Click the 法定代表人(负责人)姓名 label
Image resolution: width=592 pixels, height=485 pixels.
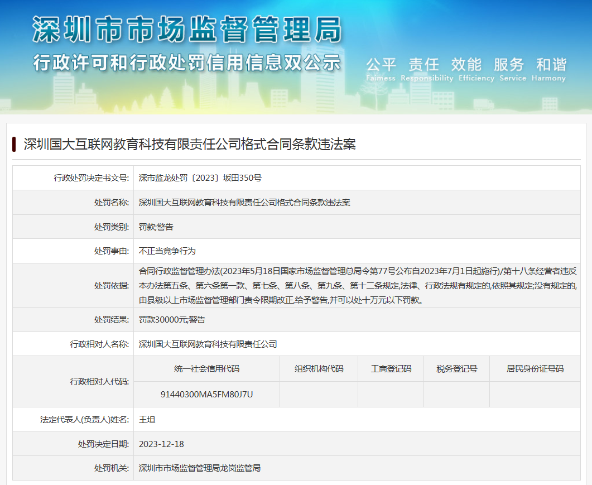85,420
